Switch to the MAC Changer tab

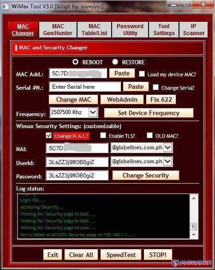coord(23,30)
